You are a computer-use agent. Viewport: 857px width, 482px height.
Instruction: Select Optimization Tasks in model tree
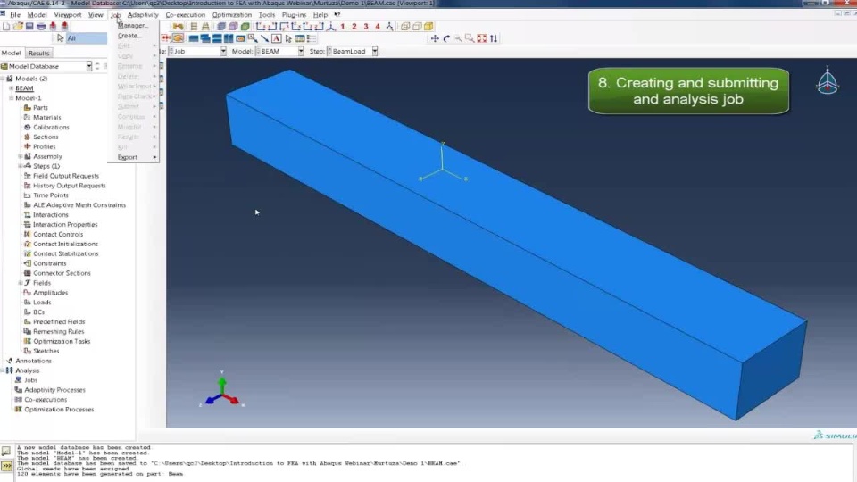coord(62,342)
